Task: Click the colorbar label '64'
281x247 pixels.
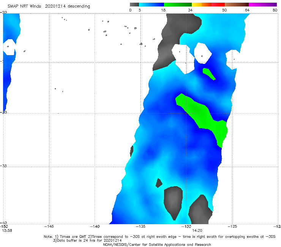Action: coord(247,10)
